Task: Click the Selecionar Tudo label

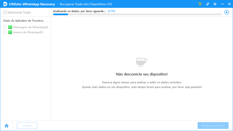Action: [19, 12]
